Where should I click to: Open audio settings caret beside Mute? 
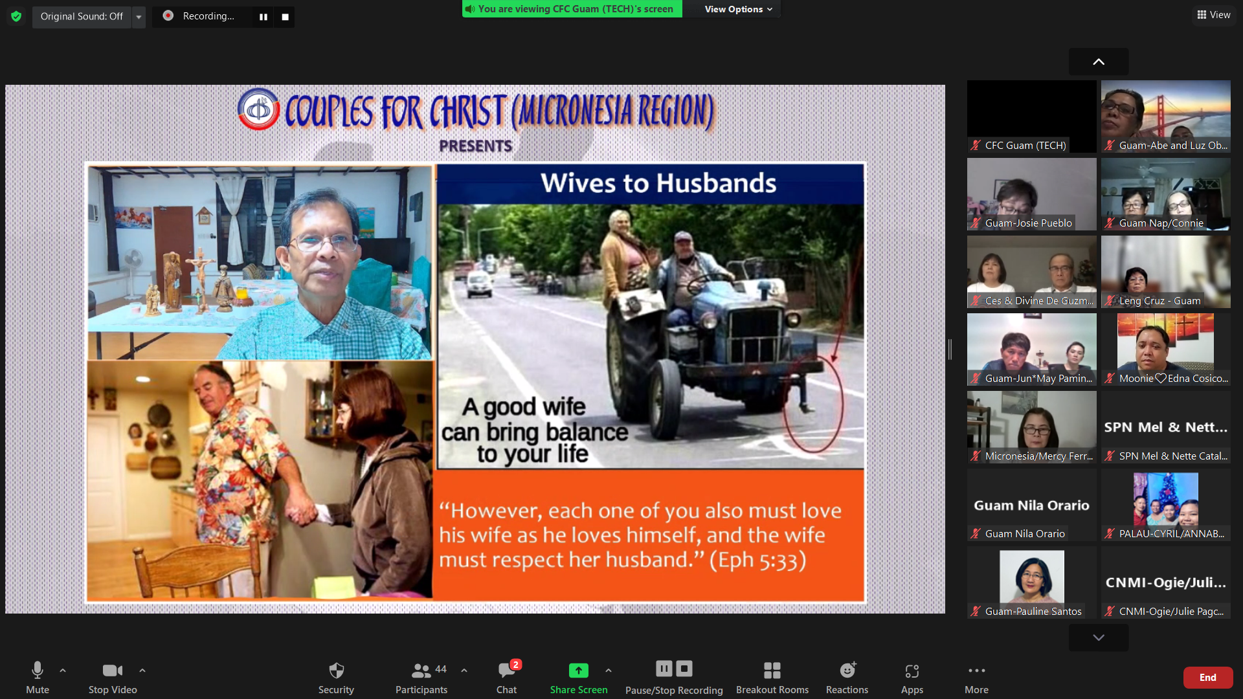click(x=63, y=671)
